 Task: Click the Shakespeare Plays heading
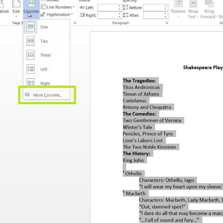(x=203, y=67)
